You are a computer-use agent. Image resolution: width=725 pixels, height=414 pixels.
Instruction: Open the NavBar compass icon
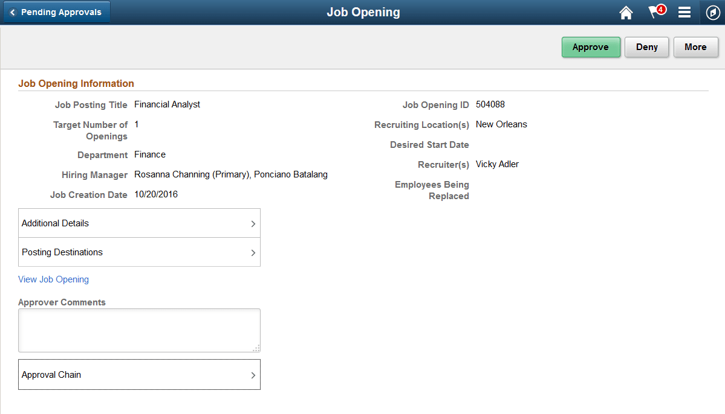tap(712, 12)
